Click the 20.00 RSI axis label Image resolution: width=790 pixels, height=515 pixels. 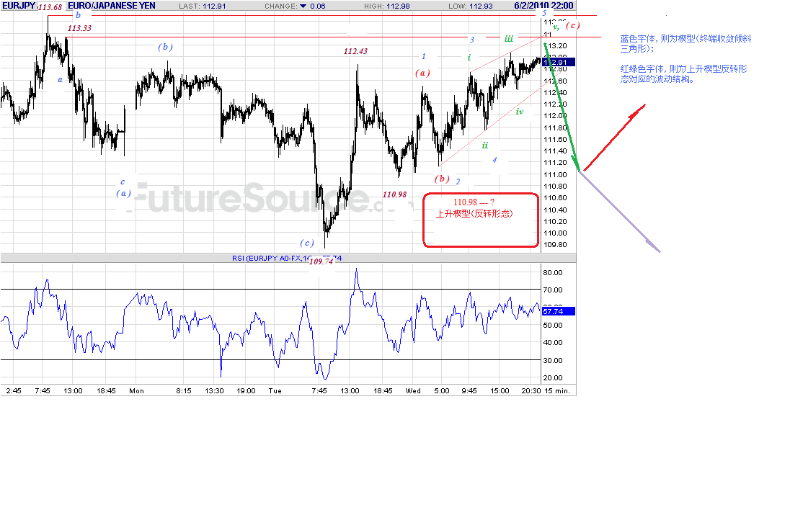tap(553, 378)
